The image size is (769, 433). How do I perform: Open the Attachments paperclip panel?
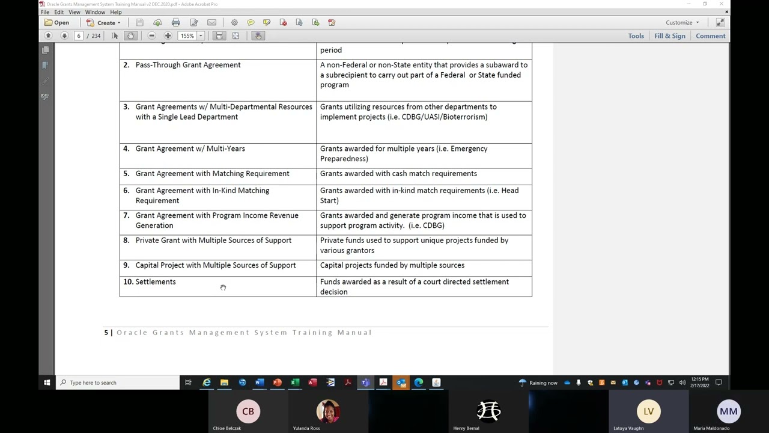tap(46, 81)
